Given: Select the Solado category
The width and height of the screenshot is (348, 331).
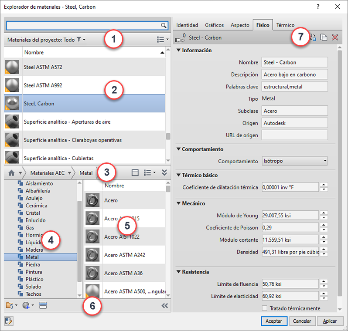Looking at the screenshot, I should (x=33, y=287).
